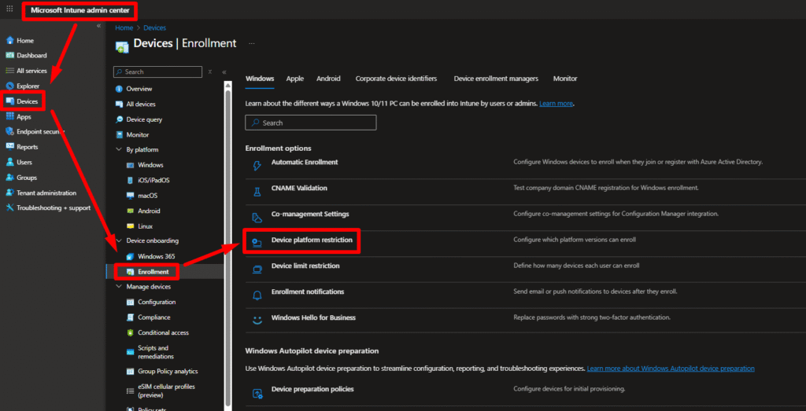This screenshot has width=806, height=411.
Task: Open the Device enrollment managers tab
Action: [496, 79]
